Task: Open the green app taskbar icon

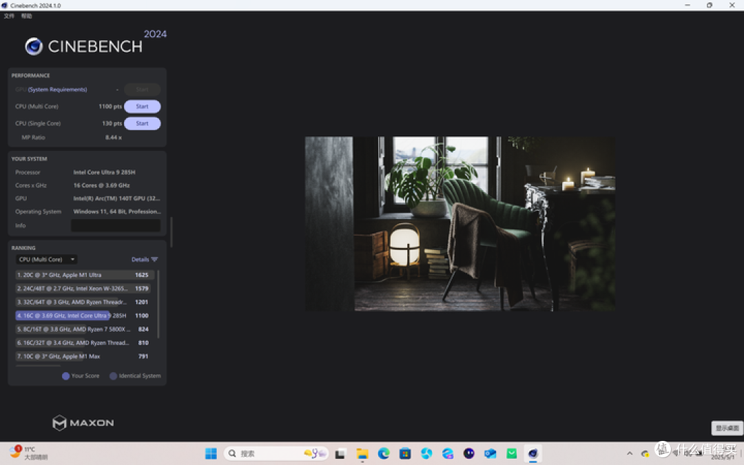Action: click(x=511, y=453)
